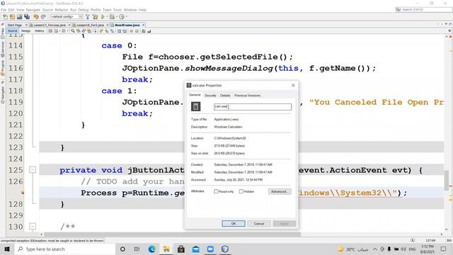Switch to Design view

(x=25, y=31)
